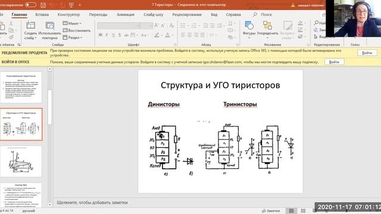Screen dimensions: 381x214
Task: Toggle strikethrough formatting
Action: pos(126,35)
